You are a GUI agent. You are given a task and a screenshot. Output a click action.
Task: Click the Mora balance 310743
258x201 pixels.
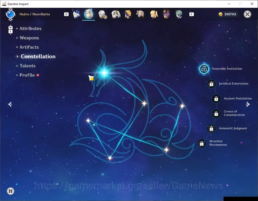click(x=227, y=14)
